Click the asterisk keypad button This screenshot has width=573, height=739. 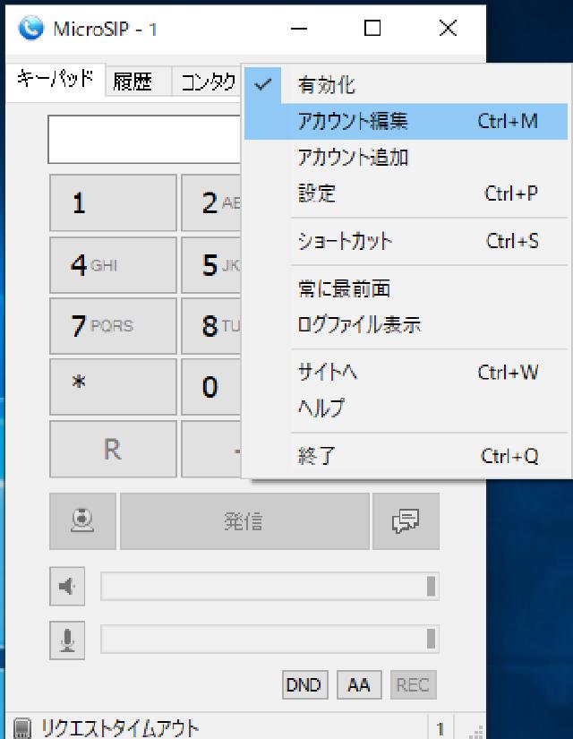coord(113,387)
